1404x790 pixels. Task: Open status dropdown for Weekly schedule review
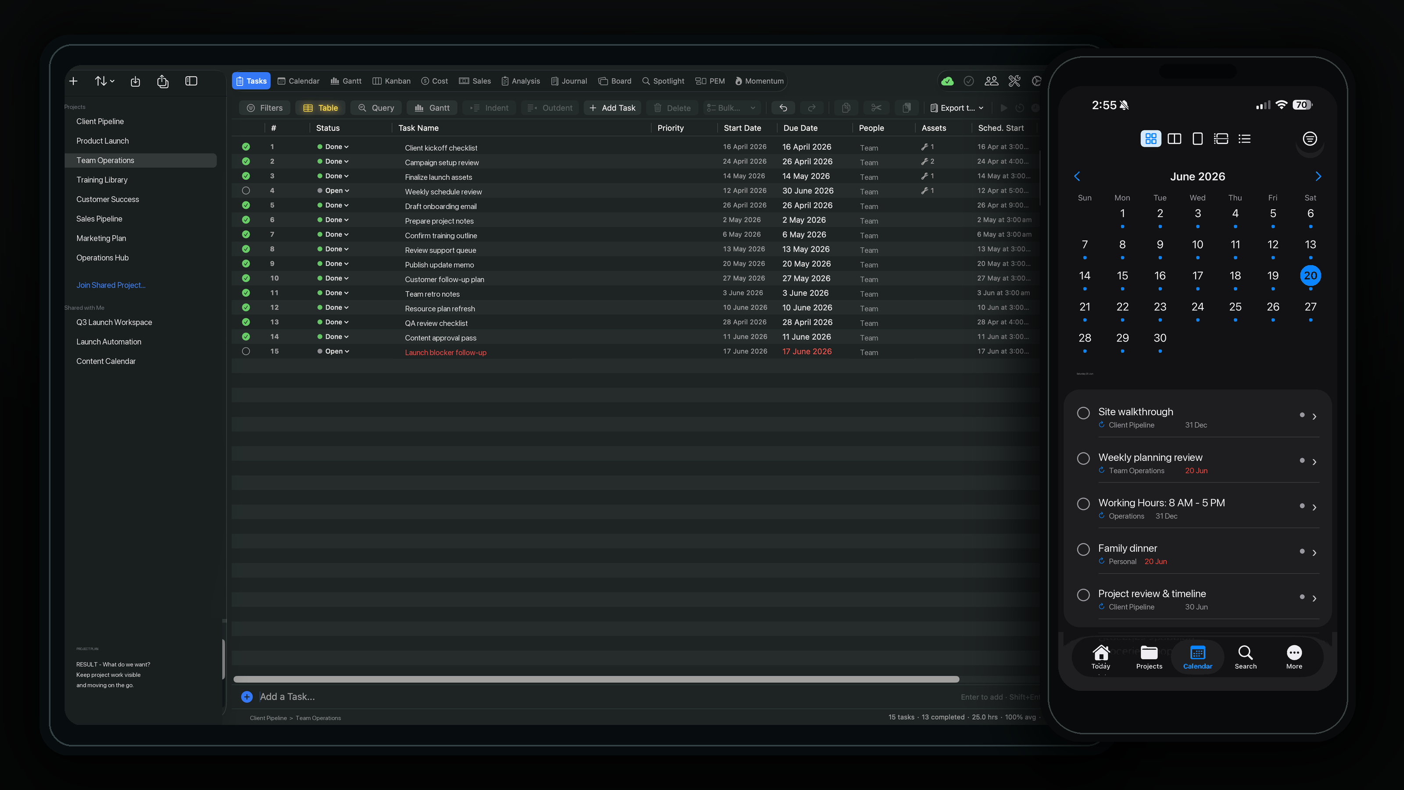click(333, 191)
